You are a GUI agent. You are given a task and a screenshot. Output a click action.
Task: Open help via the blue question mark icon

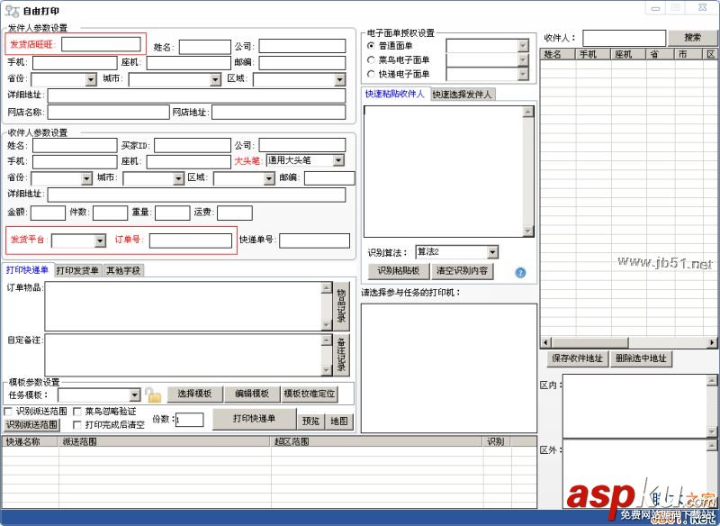[520, 271]
